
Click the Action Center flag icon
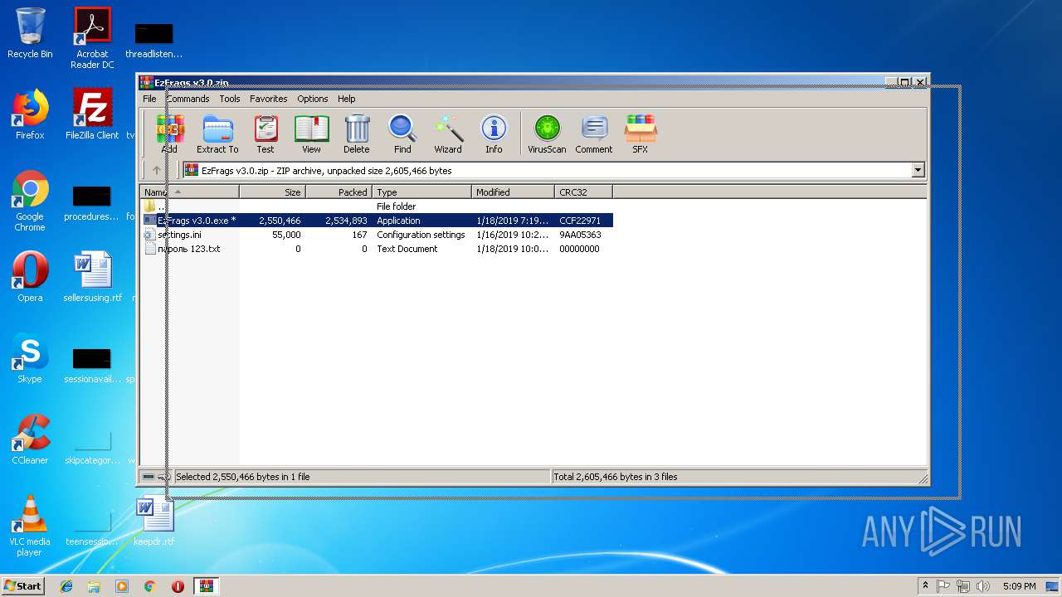pos(943,586)
